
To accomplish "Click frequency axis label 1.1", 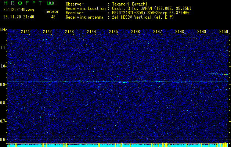I will click(x=3, y=48).
